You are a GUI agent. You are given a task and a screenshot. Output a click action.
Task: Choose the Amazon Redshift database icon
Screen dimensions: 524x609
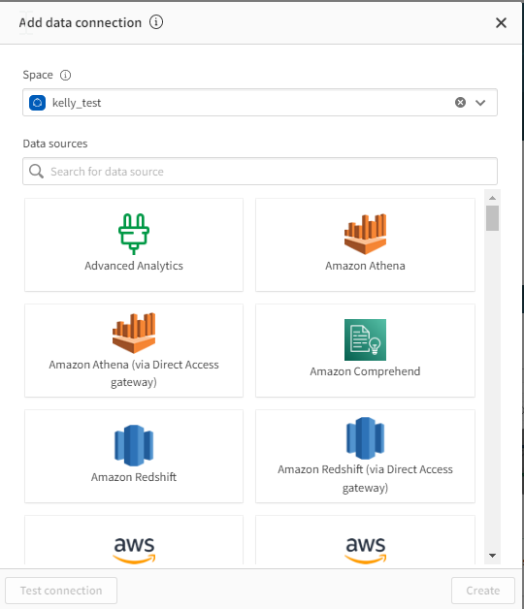134,445
